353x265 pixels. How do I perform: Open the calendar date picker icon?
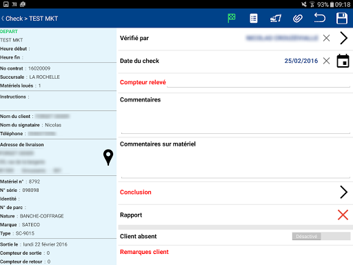pyautogui.click(x=343, y=61)
